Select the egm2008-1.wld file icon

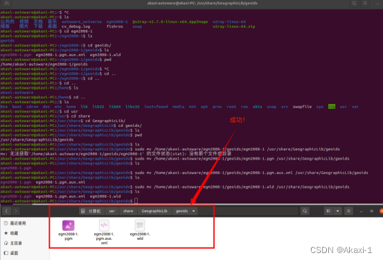[x=140, y=225]
